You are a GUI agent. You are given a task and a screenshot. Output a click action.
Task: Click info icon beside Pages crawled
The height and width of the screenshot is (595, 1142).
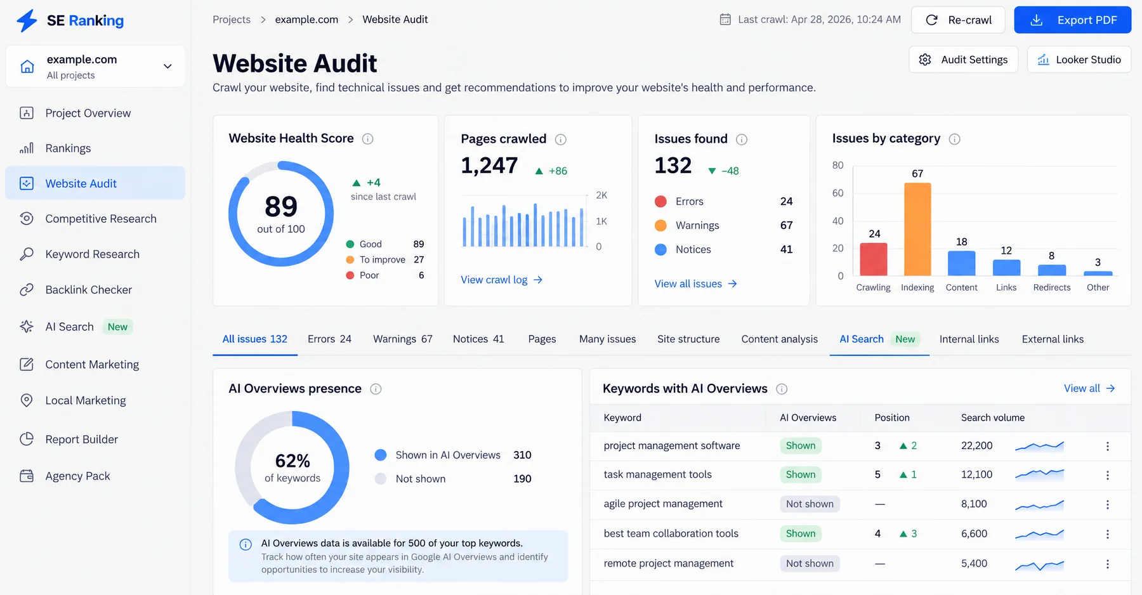(561, 140)
